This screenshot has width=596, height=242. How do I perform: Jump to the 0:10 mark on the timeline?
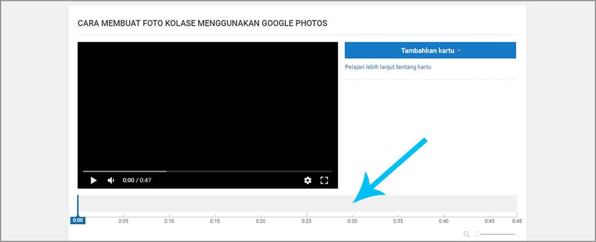(x=169, y=221)
